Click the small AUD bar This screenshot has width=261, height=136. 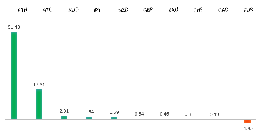click(x=64, y=118)
